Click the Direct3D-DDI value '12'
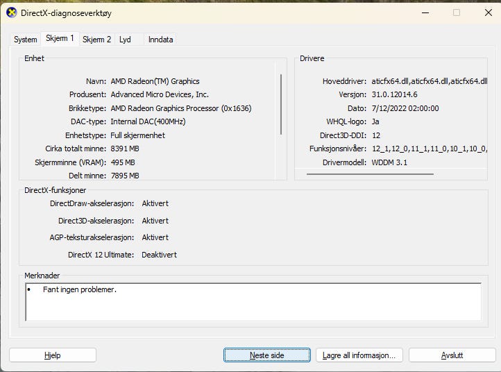The image size is (501, 372). [x=376, y=135]
